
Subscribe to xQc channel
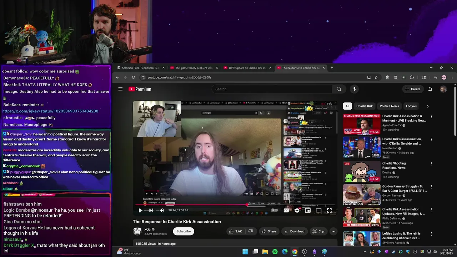coord(184,231)
